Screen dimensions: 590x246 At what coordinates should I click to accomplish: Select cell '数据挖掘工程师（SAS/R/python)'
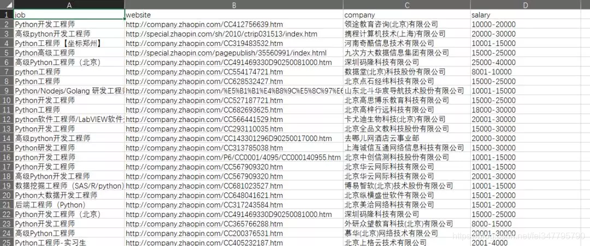[69, 186]
